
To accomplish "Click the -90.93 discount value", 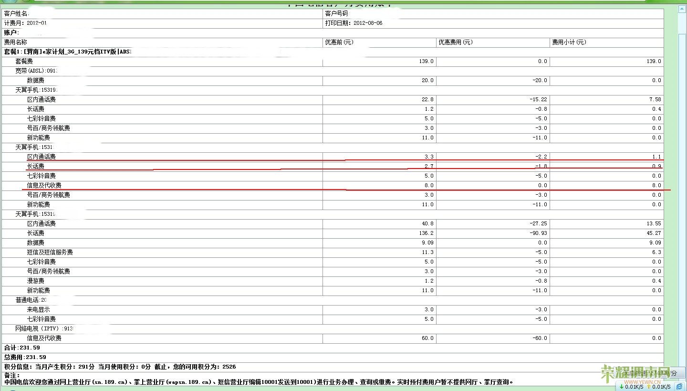I will (x=538, y=233).
